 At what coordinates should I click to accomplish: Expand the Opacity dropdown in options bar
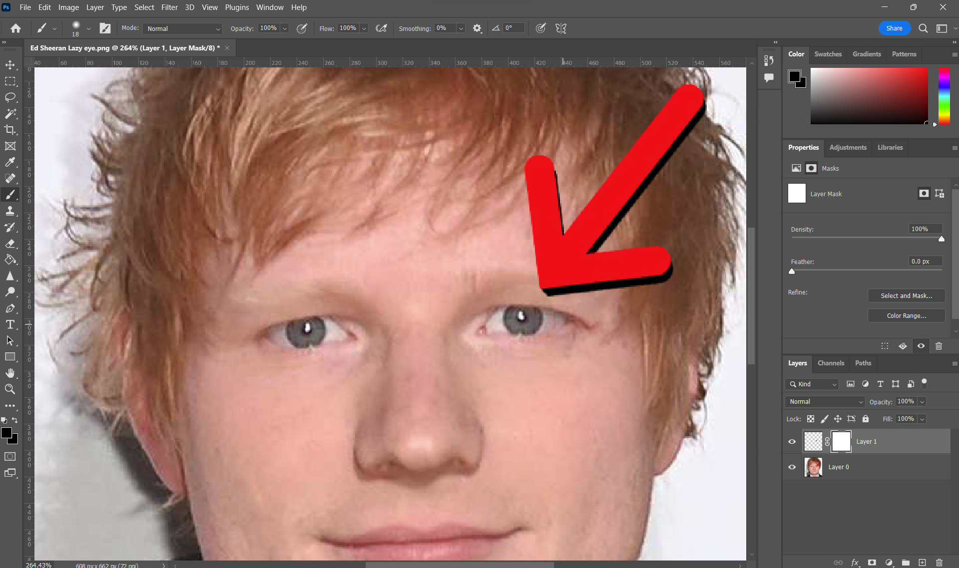tap(285, 28)
